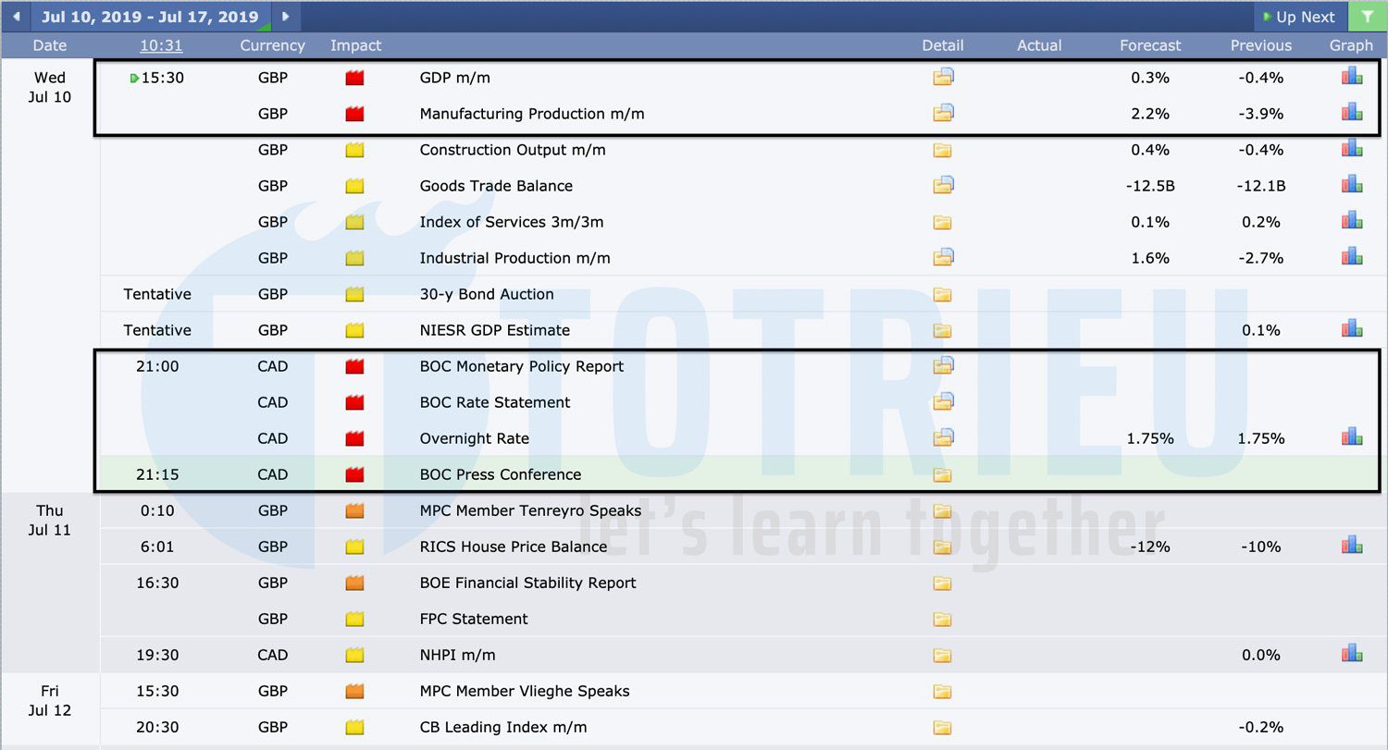Screen dimensions: 1388x750
Task: Open the Detail icon for Overnight Rate
Action: [x=943, y=437]
